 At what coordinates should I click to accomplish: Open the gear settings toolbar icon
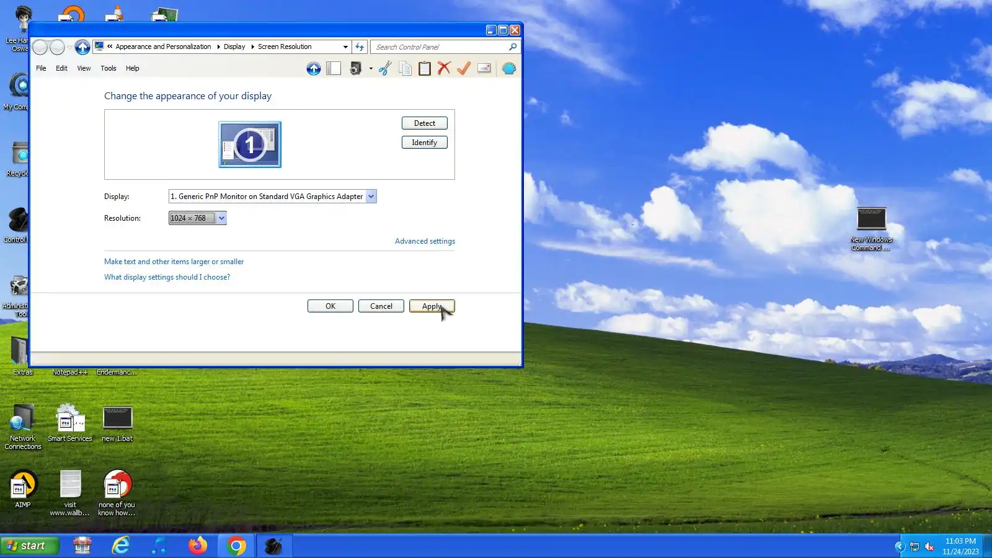(355, 69)
